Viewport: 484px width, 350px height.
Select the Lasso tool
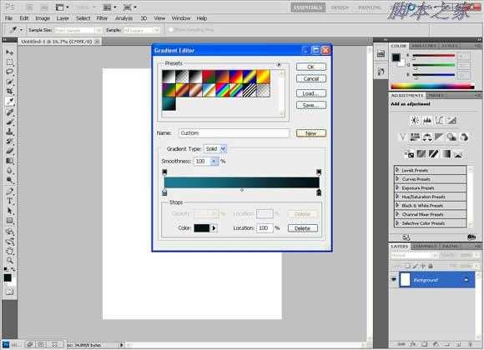[x=9, y=72]
